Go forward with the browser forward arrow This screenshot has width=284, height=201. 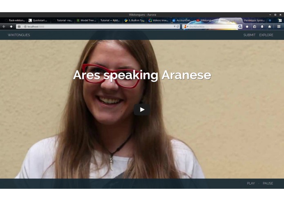pyautogui.click(x=11, y=26)
